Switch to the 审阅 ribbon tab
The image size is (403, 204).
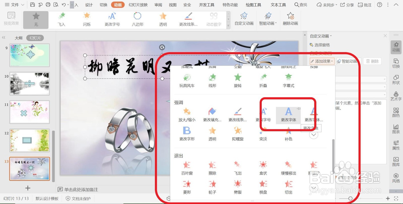point(158,5)
